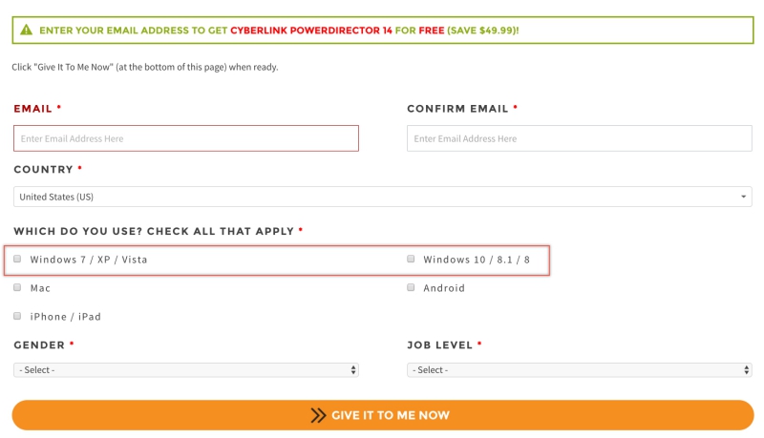
Task: Enable the Windows 10 / 8.1 / 8 checkbox
Action: point(411,259)
